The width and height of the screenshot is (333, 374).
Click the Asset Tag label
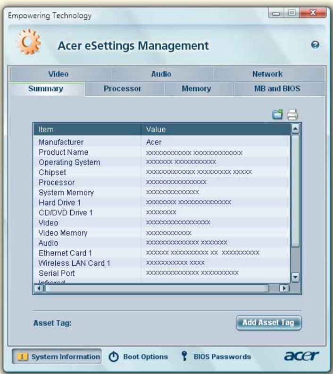52,323
